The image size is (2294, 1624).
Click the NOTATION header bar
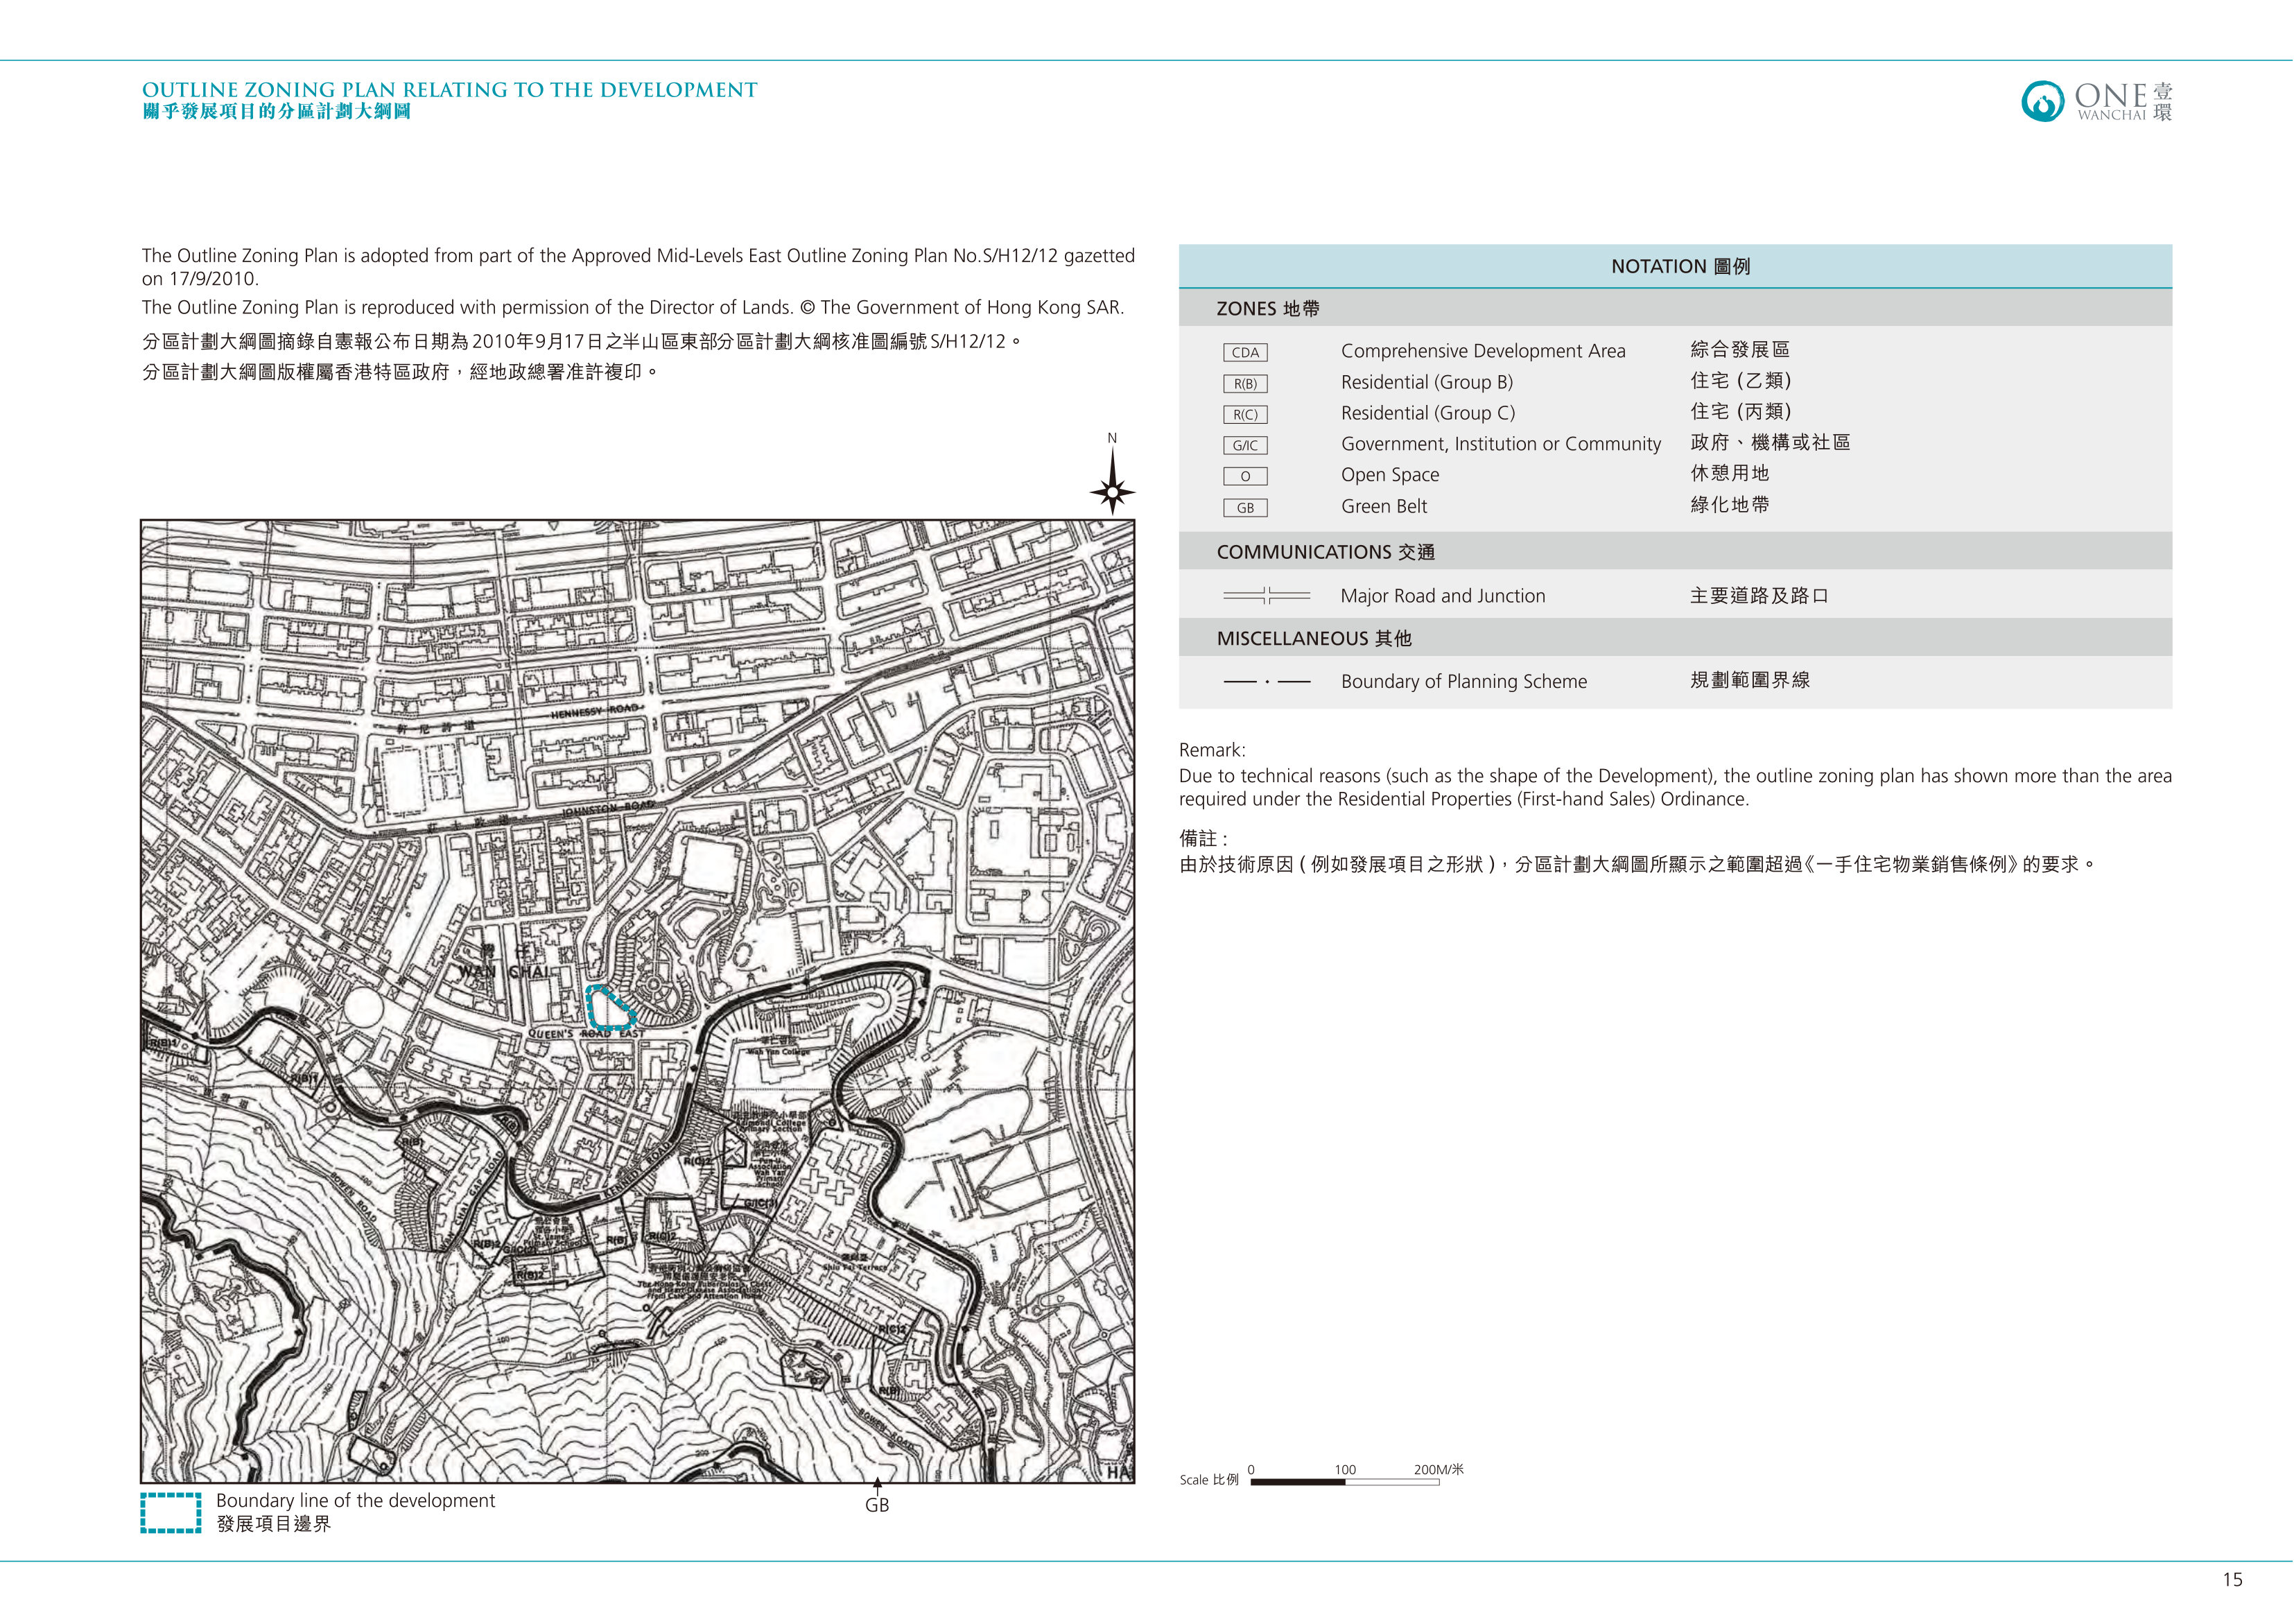tap(1674, 266)
